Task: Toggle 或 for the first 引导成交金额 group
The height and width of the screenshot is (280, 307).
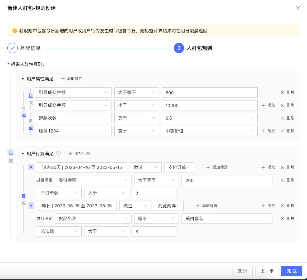Action: pos(31,103)
